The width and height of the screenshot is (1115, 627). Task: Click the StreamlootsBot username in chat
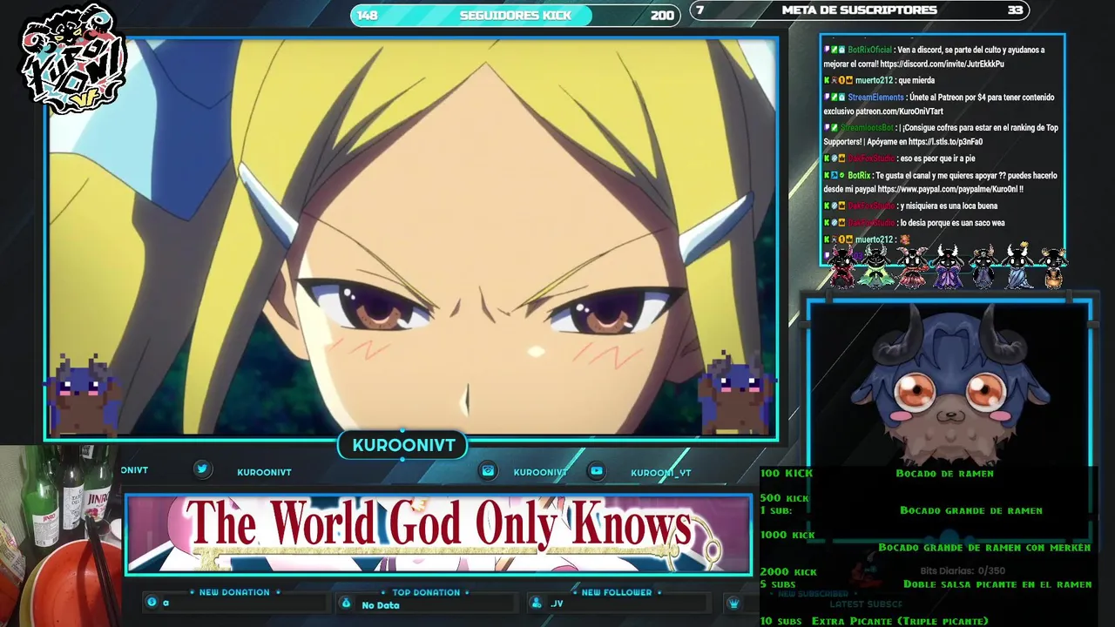tap(867, 128)
